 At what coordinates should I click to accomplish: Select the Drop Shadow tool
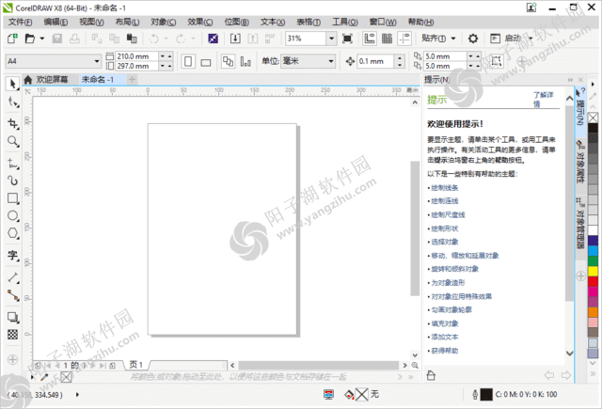(13, 317)
